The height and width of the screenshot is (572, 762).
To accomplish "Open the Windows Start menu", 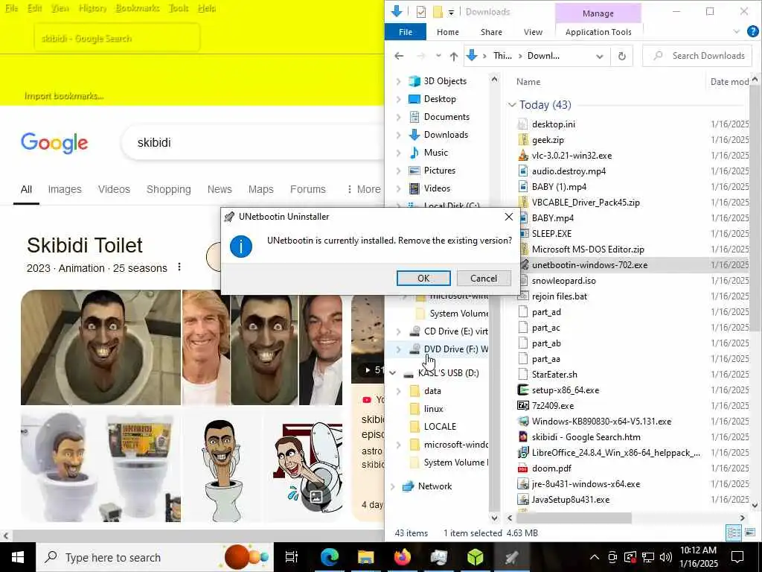I will click(x=18, y=557).
